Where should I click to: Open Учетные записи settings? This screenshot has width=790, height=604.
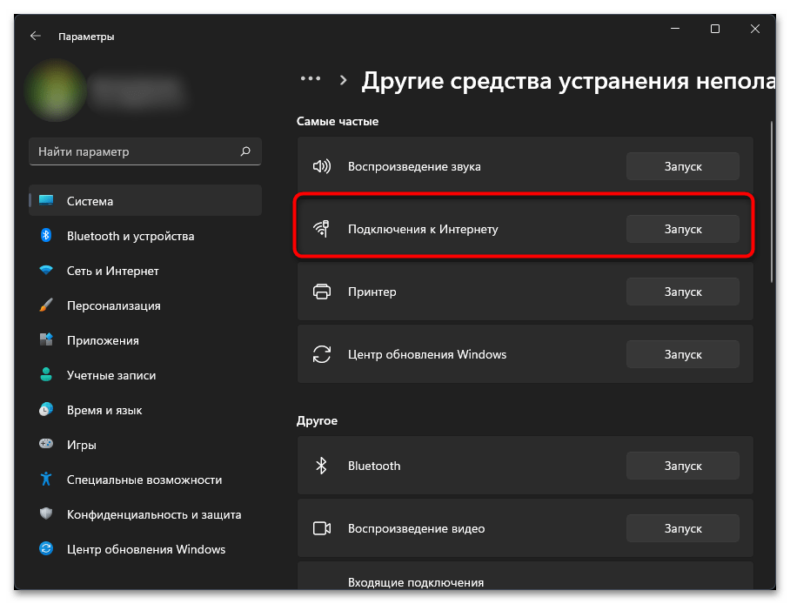click(x=111, y=375)
